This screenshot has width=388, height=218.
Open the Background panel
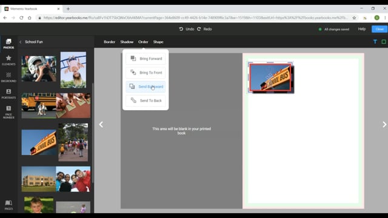coord(8,77)
